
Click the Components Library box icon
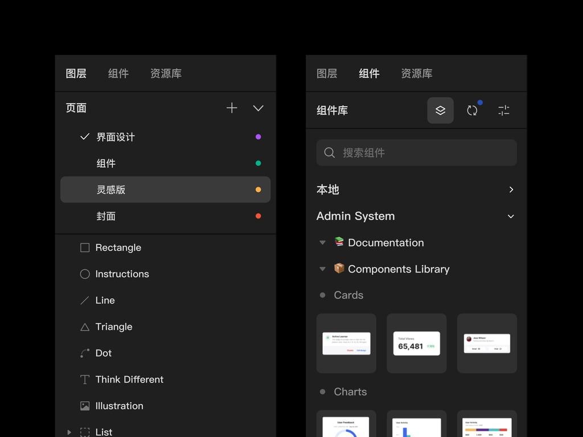click(x=339, y=268)
